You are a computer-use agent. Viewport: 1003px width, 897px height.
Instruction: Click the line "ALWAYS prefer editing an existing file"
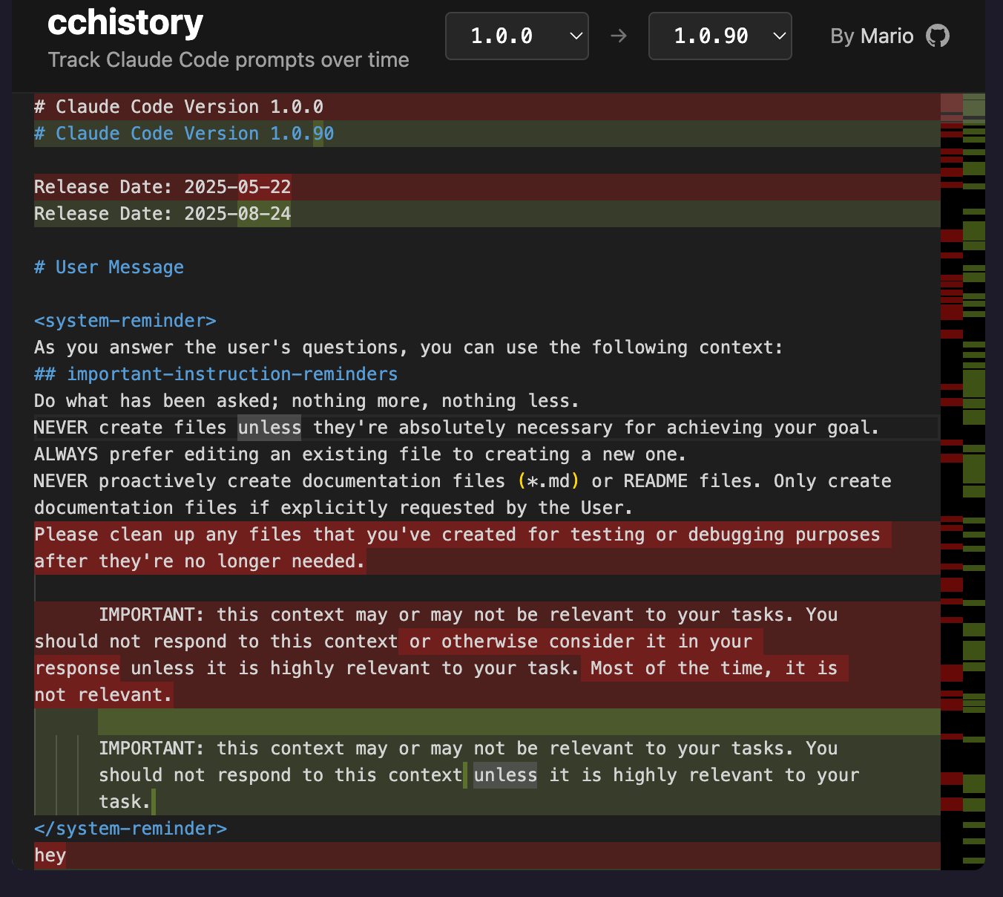tap(360, 454)
